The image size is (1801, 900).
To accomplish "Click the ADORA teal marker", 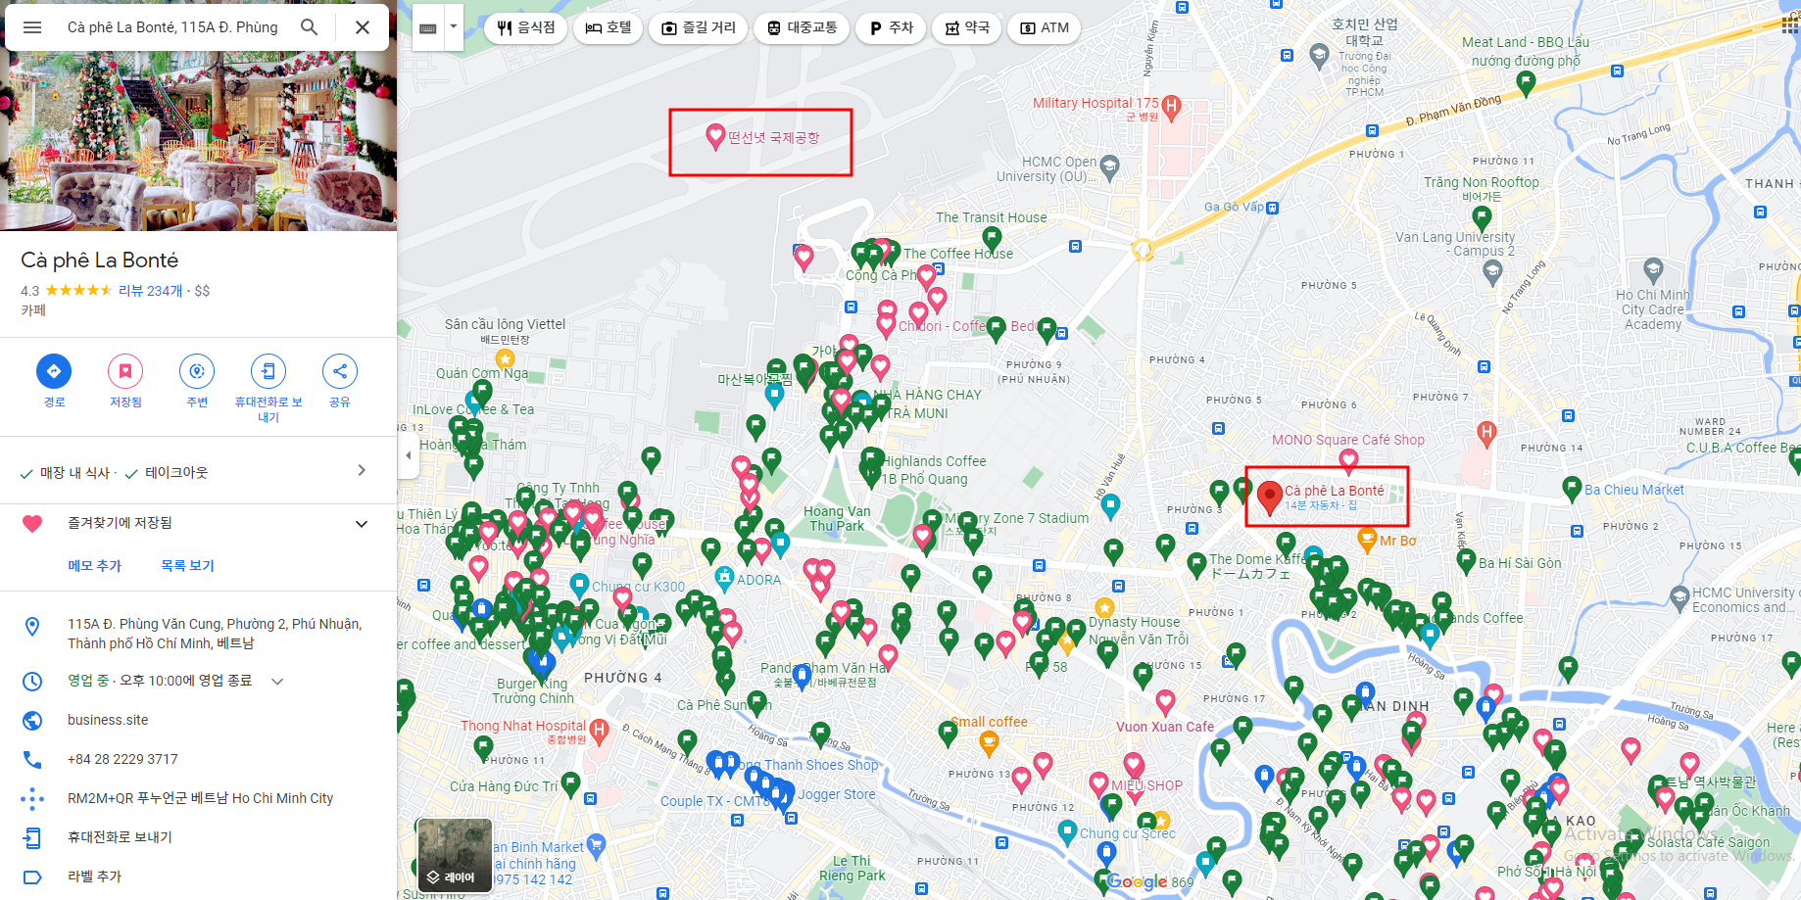I will [x=724, y=578].
